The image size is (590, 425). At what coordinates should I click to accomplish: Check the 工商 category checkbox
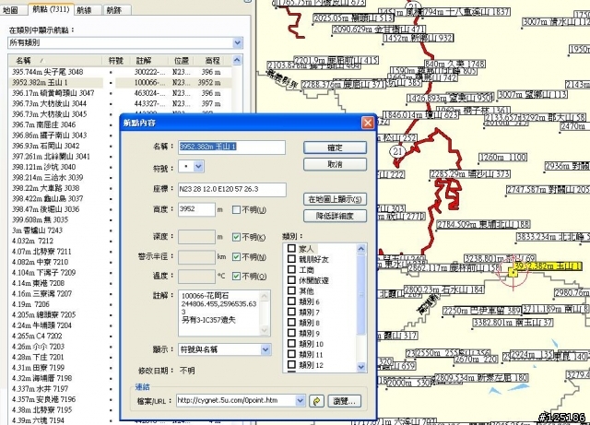291,269
